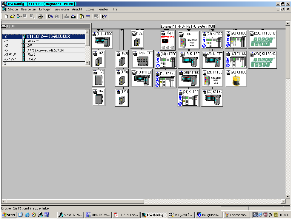292x219 pixels.
Task: Select the switch device (172)
Action: (x=137, y=39)
